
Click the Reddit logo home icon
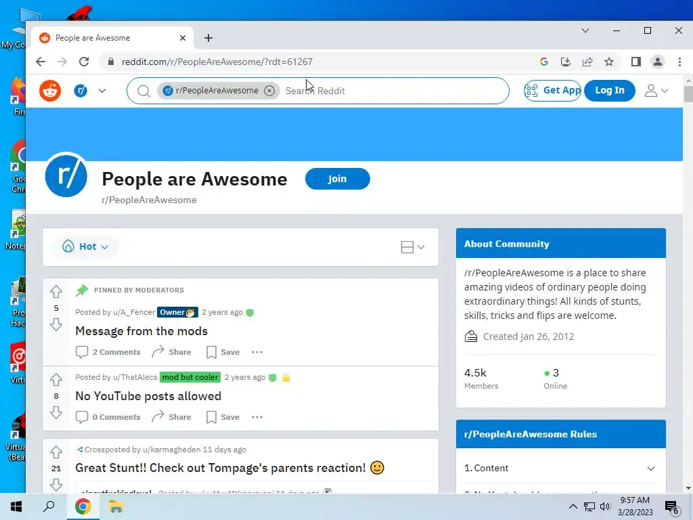pyautogui.click(x=50, y=91)
